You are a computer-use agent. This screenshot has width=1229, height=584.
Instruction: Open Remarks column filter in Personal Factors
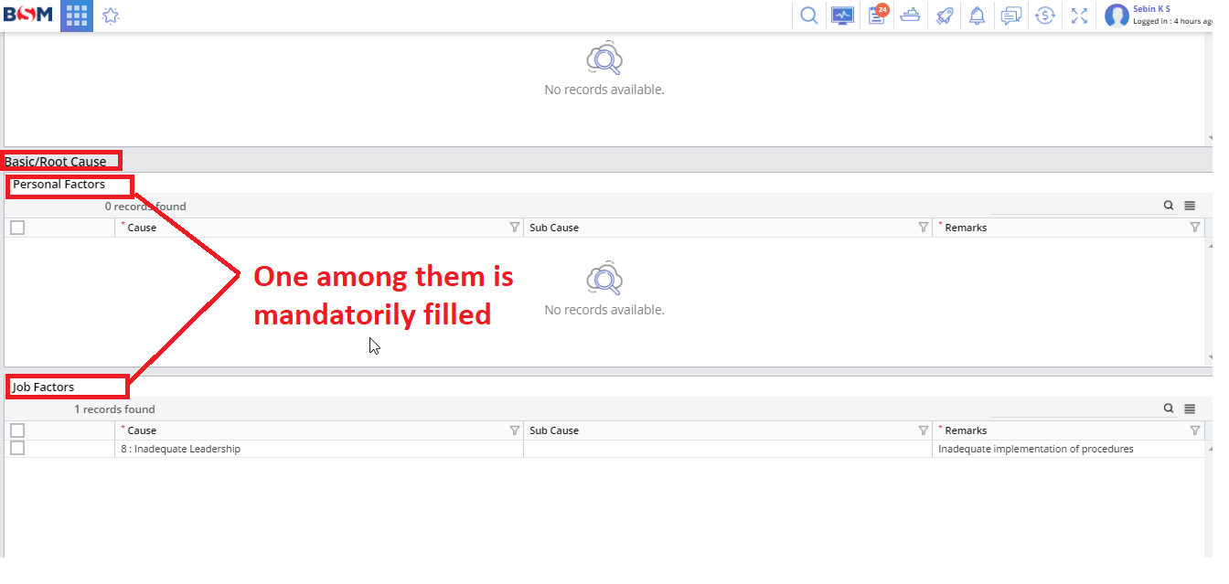(x=1194, y=228)
